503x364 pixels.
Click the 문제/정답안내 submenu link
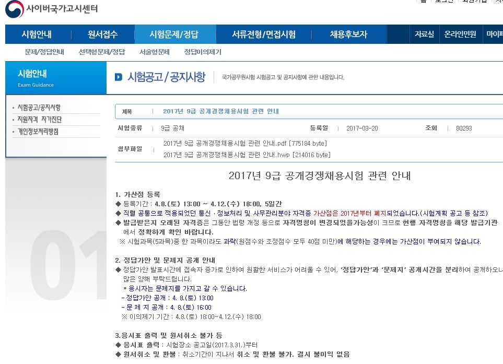coord(44,52)
